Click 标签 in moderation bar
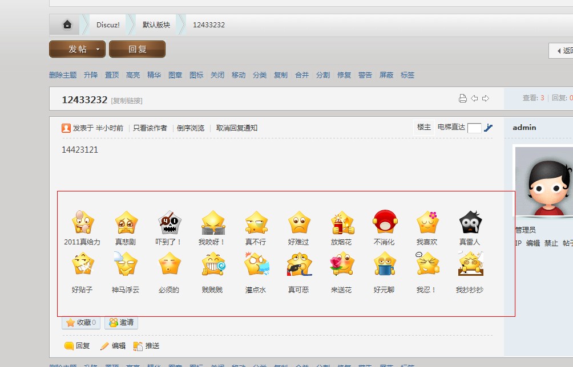Screen dimensions: 573x367 (407, 75)
